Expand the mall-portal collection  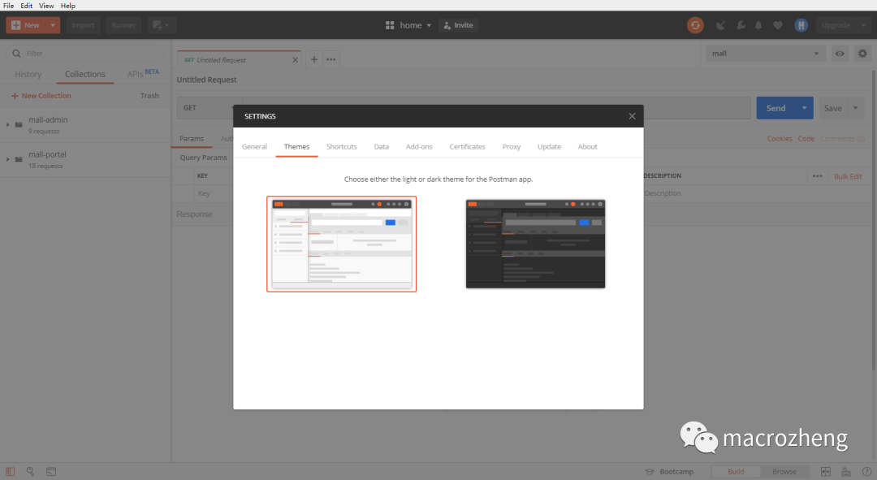[8, 159]
